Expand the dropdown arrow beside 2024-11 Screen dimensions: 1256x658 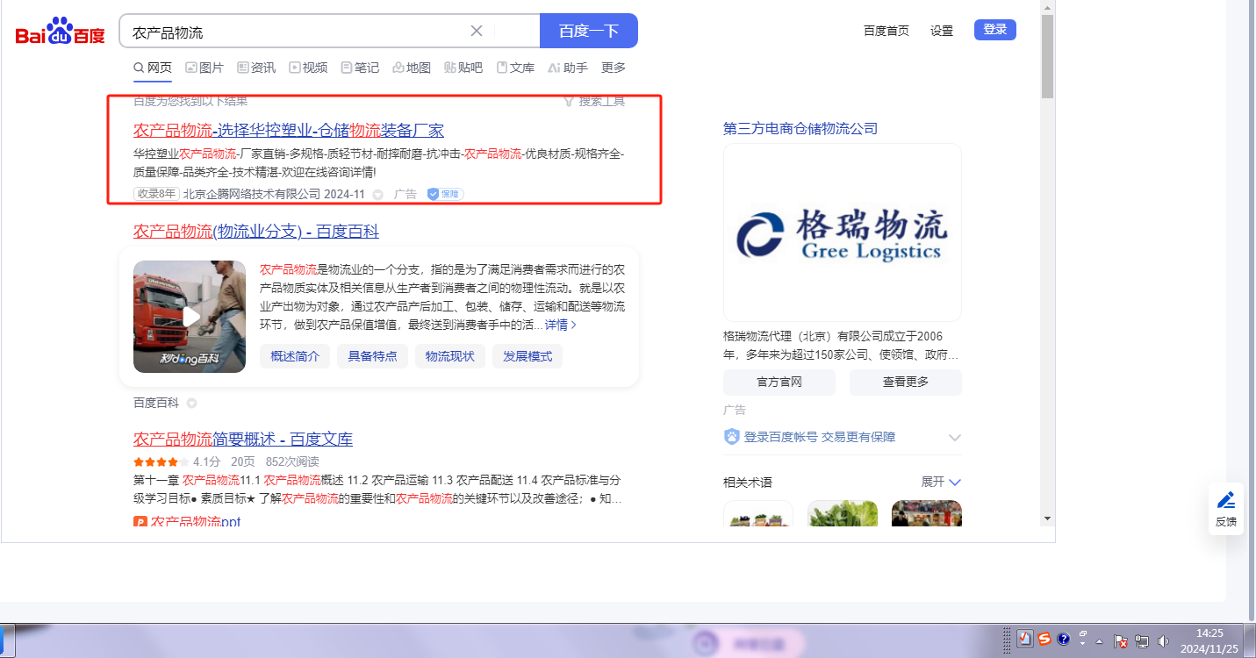pos(378,194)
